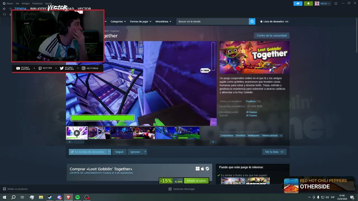358x201 pixels.
Task: Open Discord from the taskbar
Action: (x=59, y=197)
